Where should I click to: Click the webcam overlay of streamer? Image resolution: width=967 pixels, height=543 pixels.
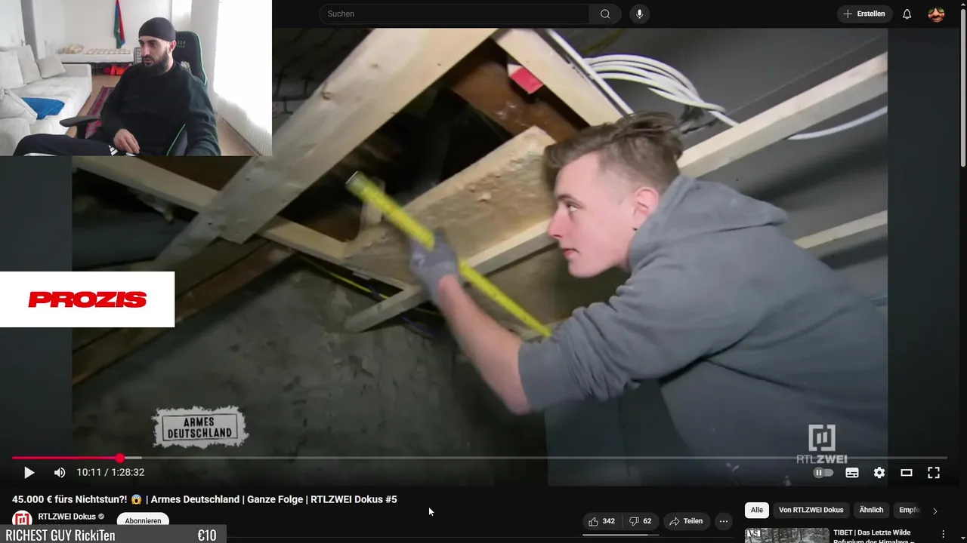pos(136,78)
